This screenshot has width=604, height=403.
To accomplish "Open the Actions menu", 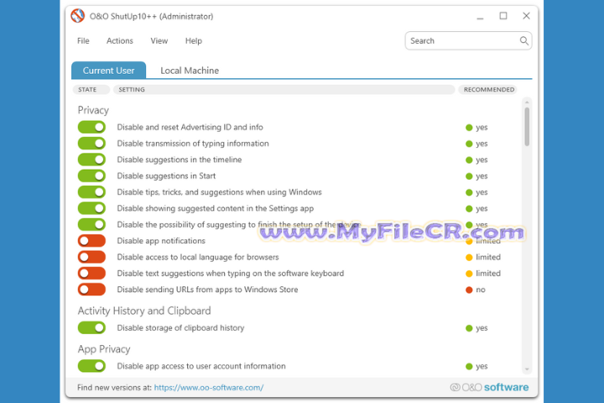I will 120,40.
